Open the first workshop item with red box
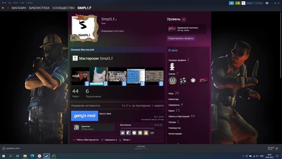The height and width of the screenshot is (159, 282). point(80,76)
